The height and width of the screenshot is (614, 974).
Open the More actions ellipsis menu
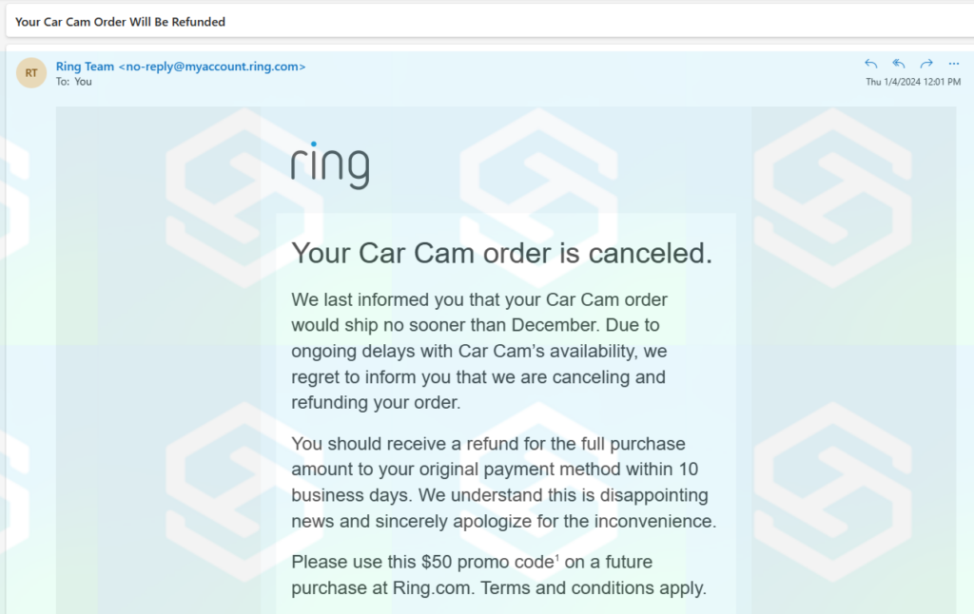coord(954,64)
